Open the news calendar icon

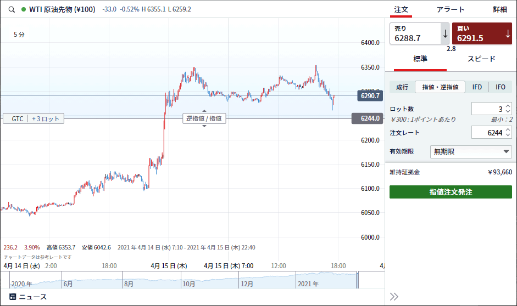(13, 297)
